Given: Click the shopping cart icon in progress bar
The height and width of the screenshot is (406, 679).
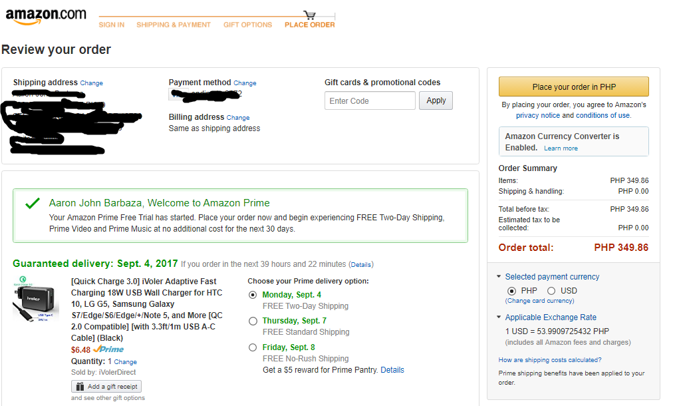Looking at the screenshot, I should coord(309,15).
